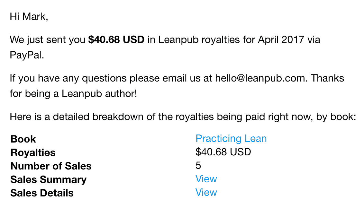
Task: Click the bold $40.68 USD amount in paragraph
Action: 116,39
